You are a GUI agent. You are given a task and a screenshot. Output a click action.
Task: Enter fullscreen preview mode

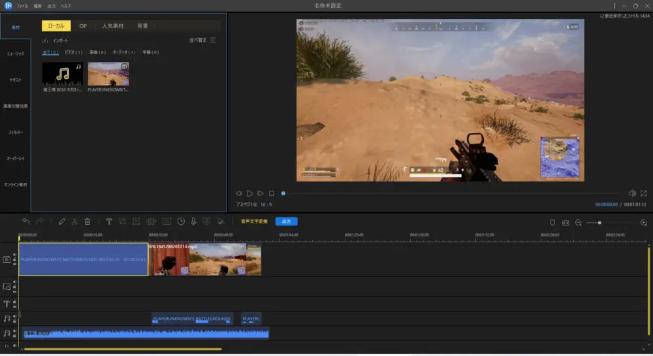(644, 193)
